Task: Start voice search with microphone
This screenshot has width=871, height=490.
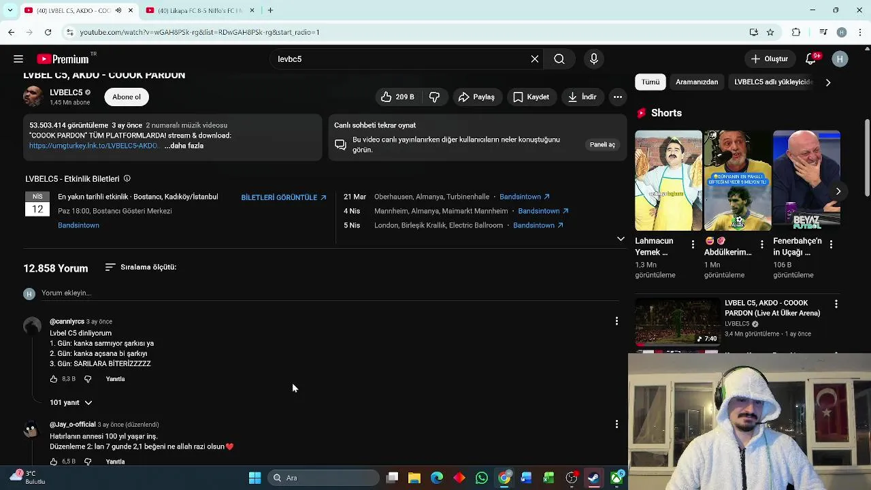Action: (x=594, y=59)
